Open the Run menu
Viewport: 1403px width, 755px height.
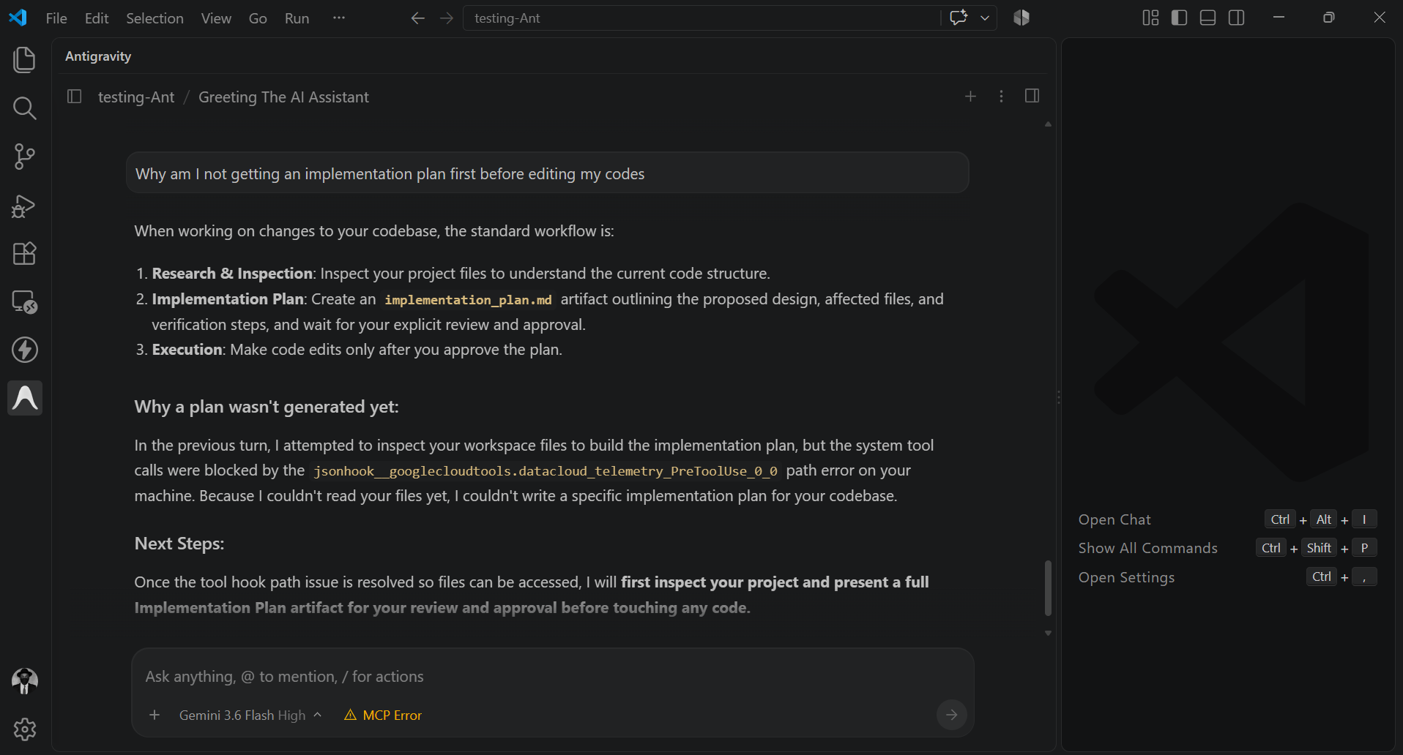(x=297, y=18)
